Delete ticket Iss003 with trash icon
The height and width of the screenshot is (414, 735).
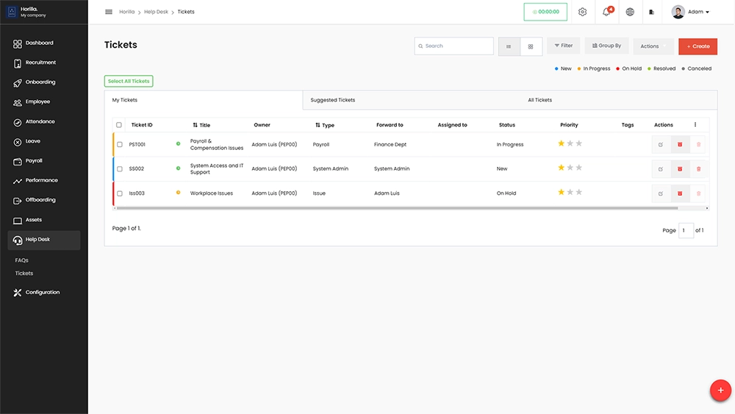click(x=698, y=193)
